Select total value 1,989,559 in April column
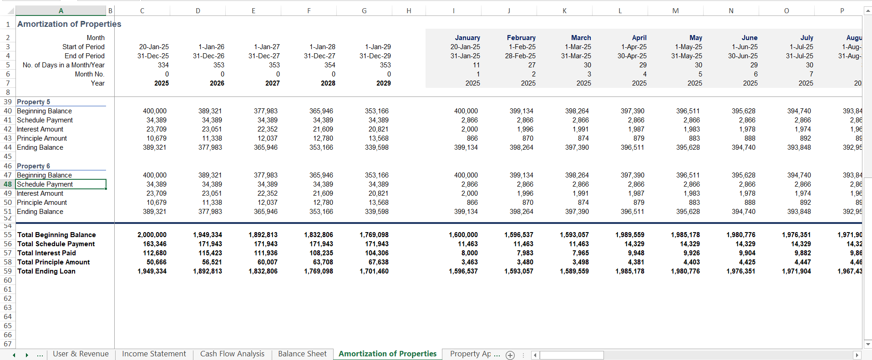 pos(620,235)
